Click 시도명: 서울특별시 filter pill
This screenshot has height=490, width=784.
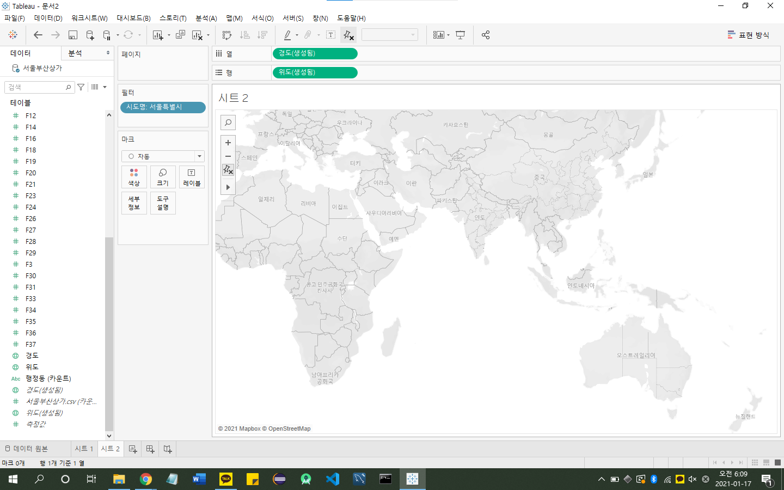tap(163, 107)
